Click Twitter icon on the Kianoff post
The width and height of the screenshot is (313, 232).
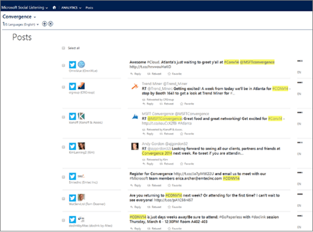pos(73,116)
